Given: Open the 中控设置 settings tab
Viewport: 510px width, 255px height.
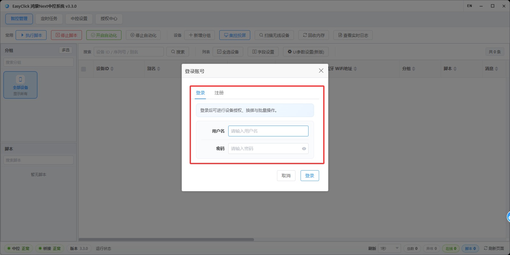Looking at the screenshot, I should click(79, 19).
